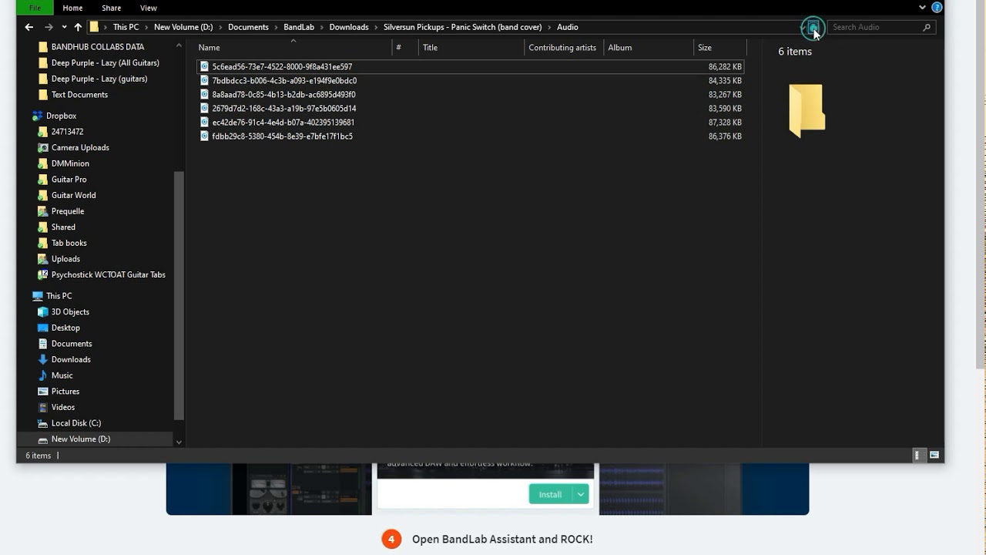Click Install button in BandLab page
The width and height of the screenshot is (986, 555).
550,494
